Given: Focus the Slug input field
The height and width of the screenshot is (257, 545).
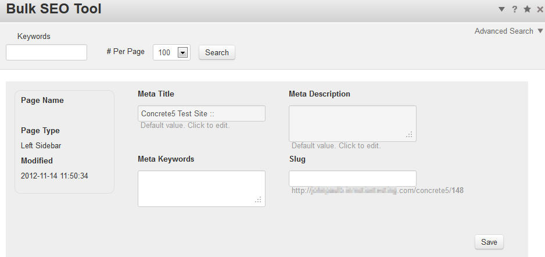Looking at the screenshot, I should [352, 178].
